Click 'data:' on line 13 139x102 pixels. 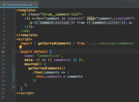click(29, 60)
